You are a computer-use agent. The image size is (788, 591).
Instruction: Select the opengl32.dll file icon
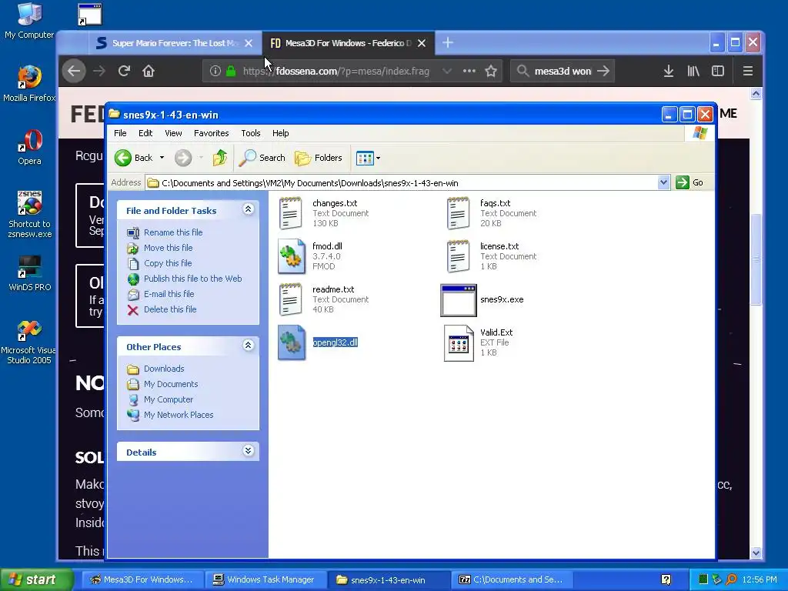click(292, 342)
